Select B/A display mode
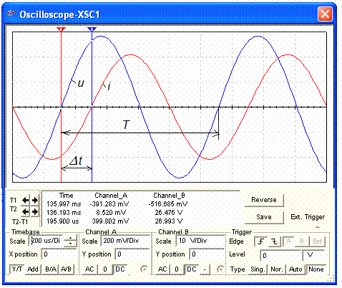Screen dimensions: 342x288 click(51, 269)
